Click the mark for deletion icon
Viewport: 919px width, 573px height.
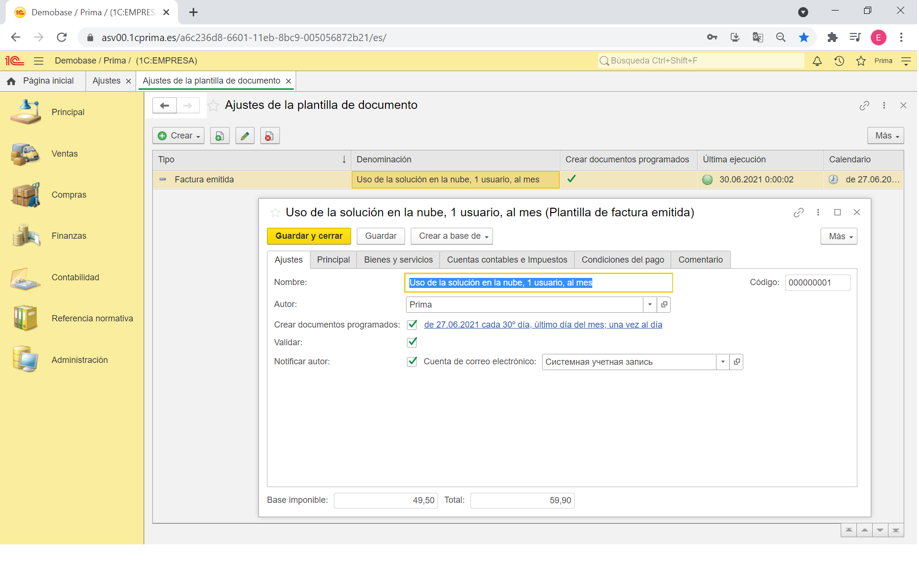tap(270, 136)
